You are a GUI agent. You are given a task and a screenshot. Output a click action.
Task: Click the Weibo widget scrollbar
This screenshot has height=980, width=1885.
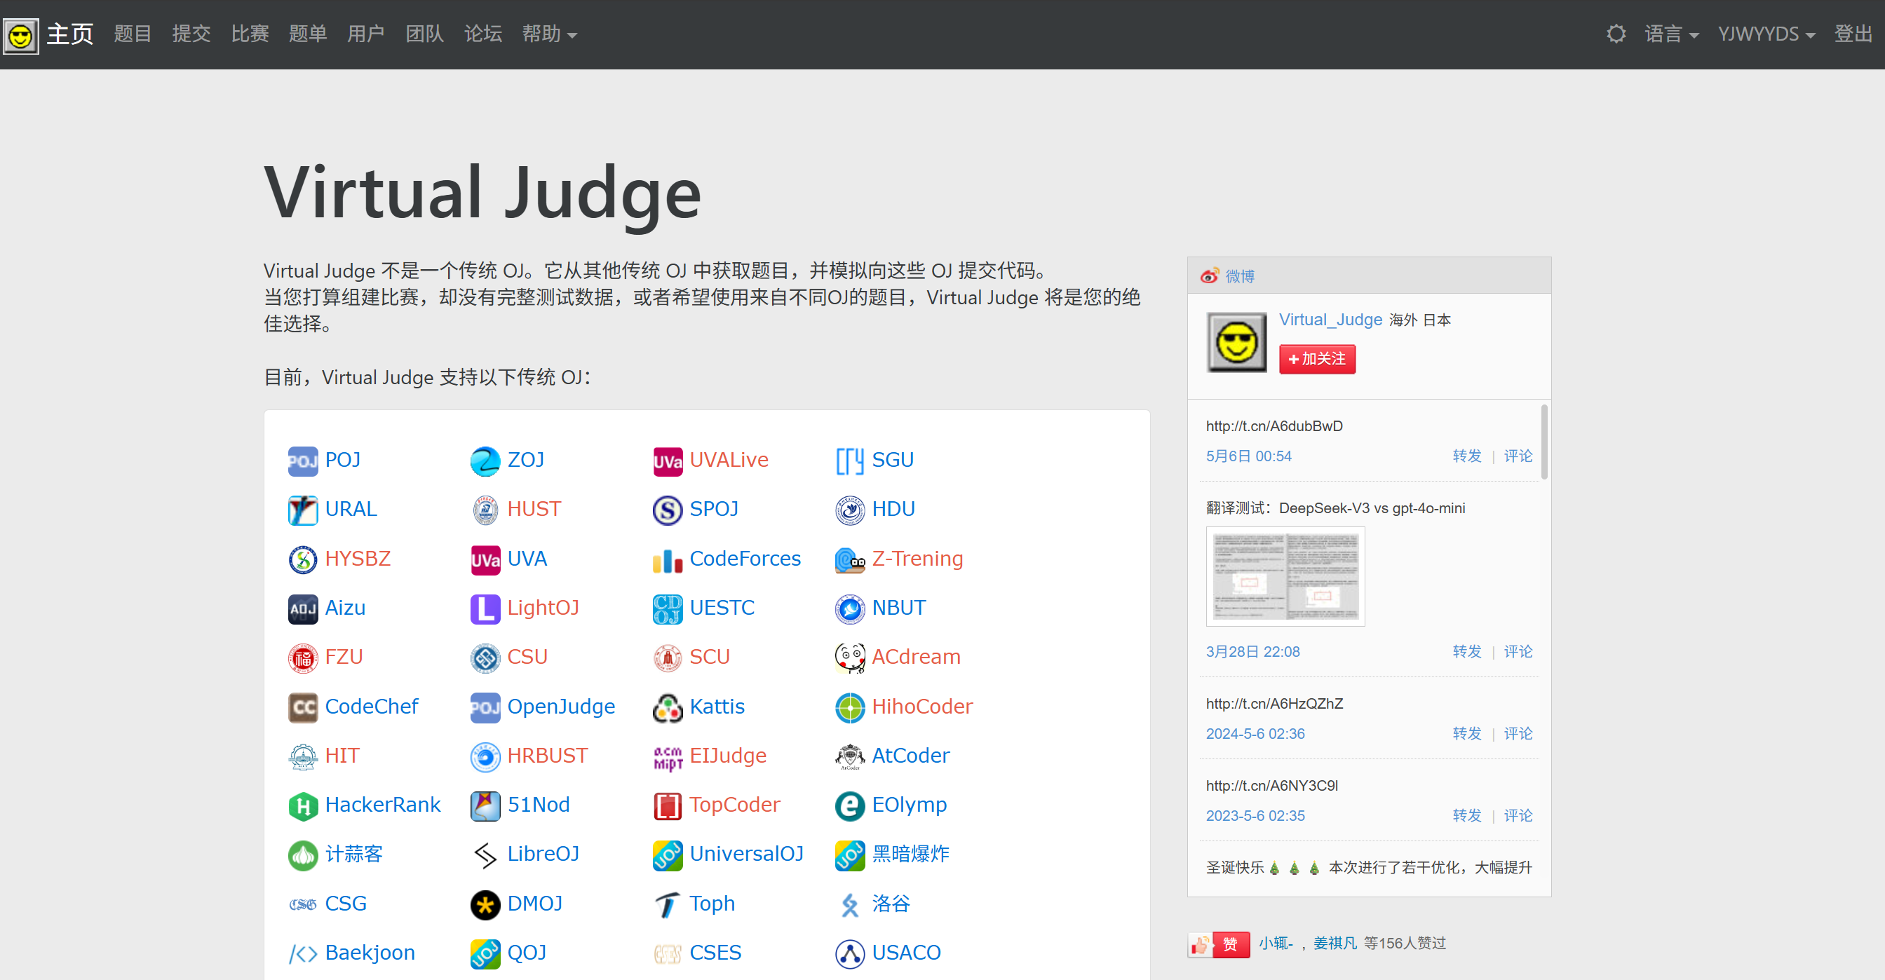click(1544, 442)
